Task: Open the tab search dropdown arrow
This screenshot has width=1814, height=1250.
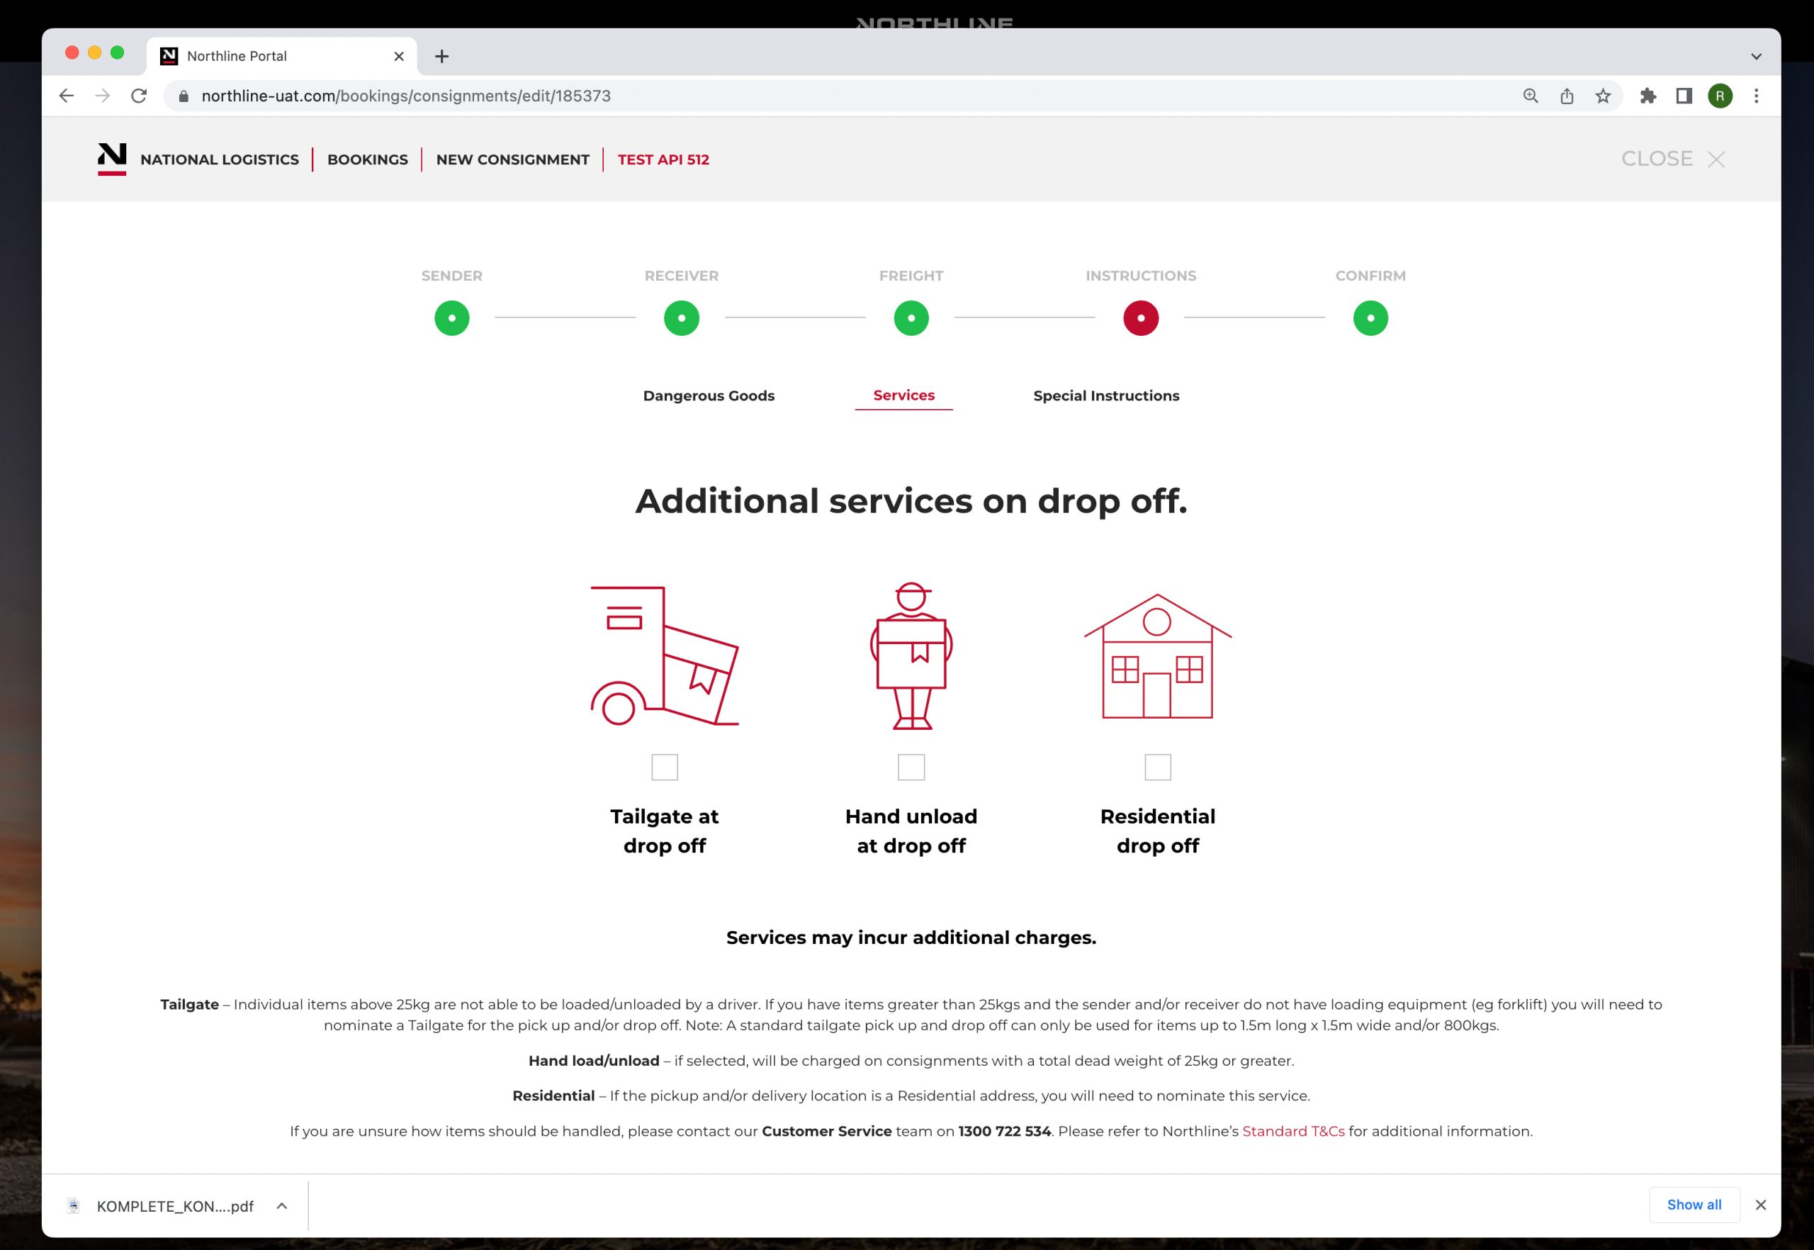Action: click(x=1756, y=57)
